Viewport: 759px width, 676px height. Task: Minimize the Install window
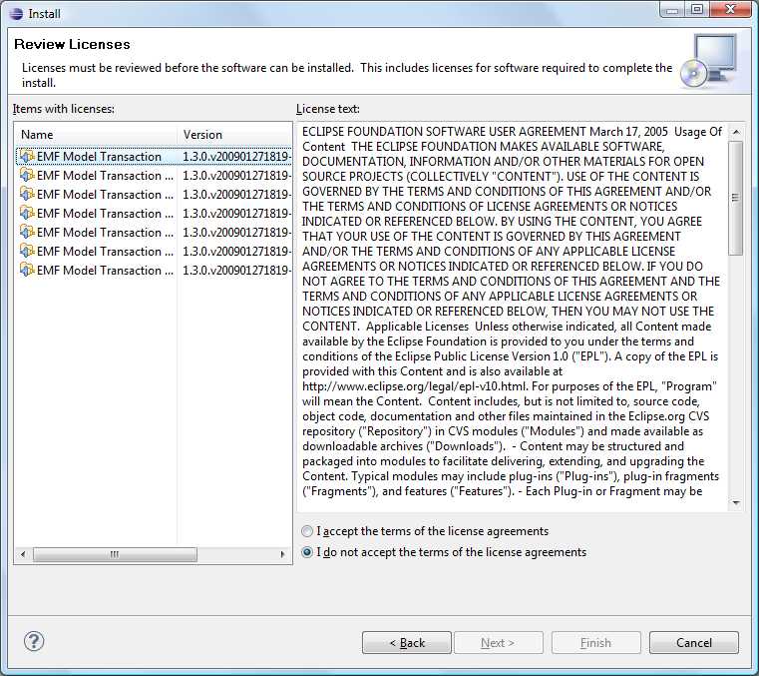point(673,9)
